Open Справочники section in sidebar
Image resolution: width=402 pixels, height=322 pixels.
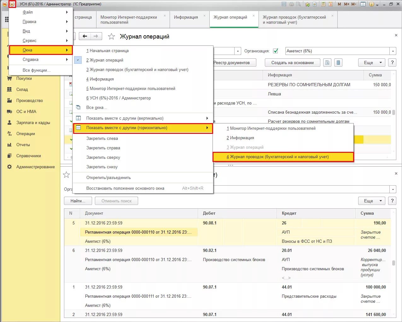(29, 156)
